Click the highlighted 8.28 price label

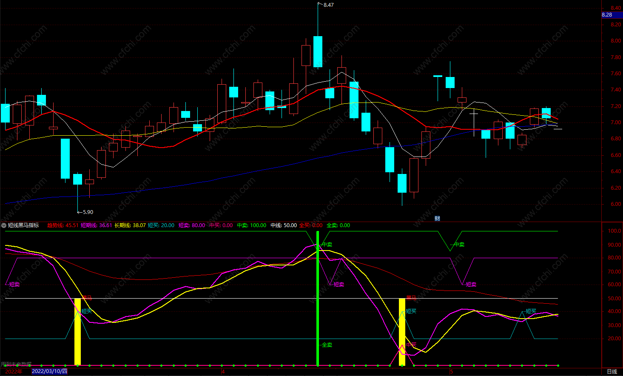[612, 15]
